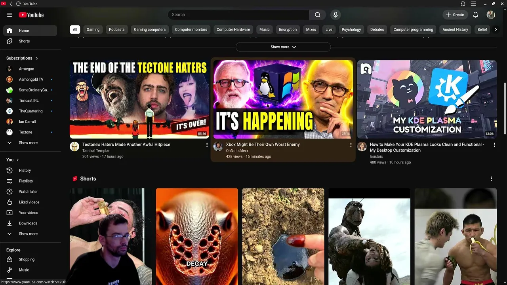Click the Search input field

click(239, 15)
